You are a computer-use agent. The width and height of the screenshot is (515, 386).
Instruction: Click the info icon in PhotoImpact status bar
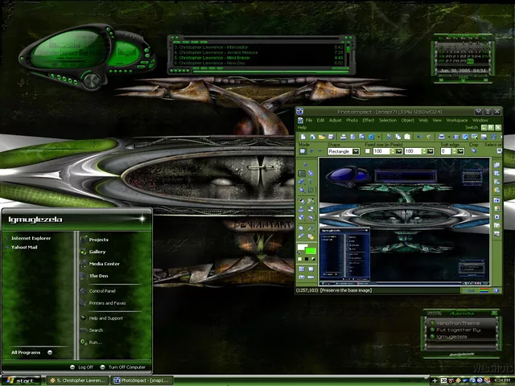(x=496, y=290)
